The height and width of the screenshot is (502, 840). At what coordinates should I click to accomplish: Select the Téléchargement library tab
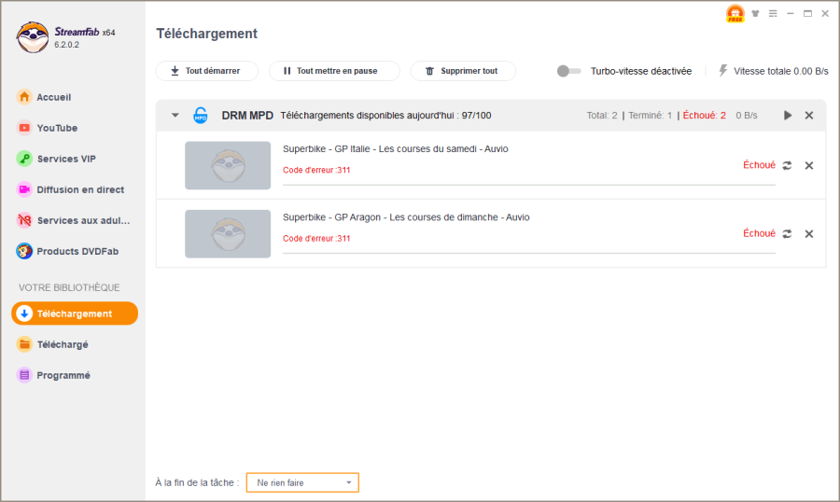(75, 314)
